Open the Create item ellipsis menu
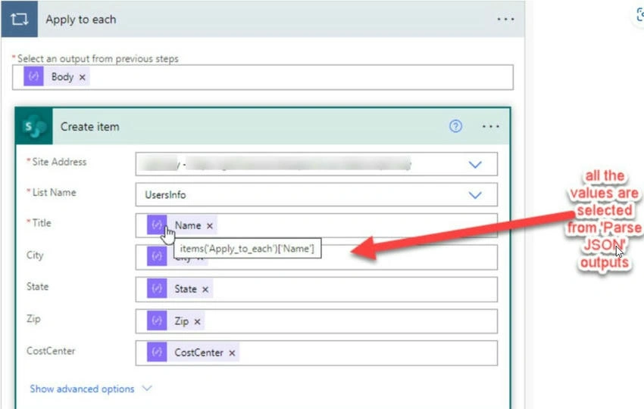 click(x=490, y=127)
